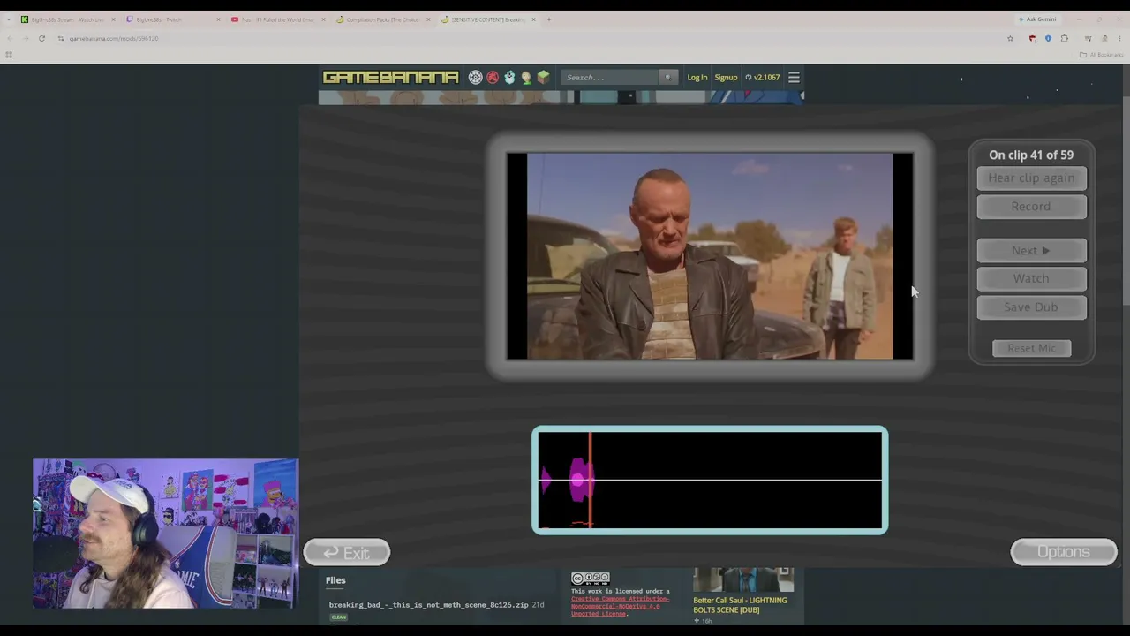Open the media control icon in browser toolbar
The height and width of the screenshot is (636, 1130).
pos(1088,39)
